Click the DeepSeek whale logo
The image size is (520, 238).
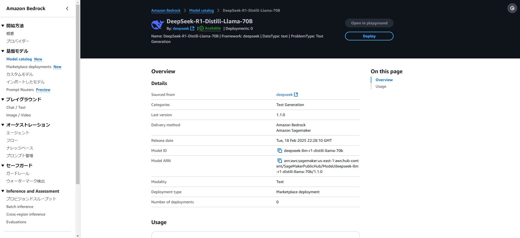[x=158, y=25]
